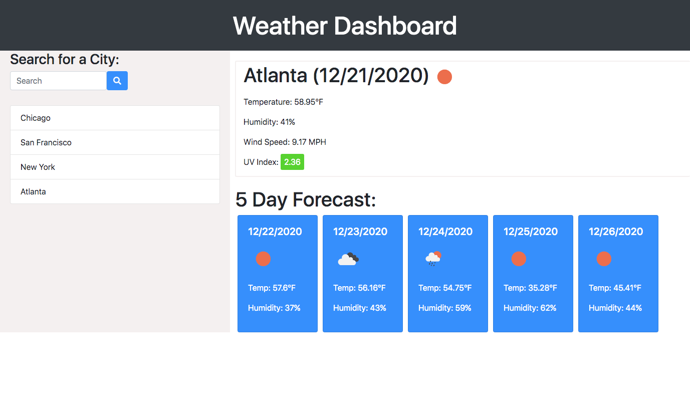Click the 5 Day Forecast heading

(306, 199)
